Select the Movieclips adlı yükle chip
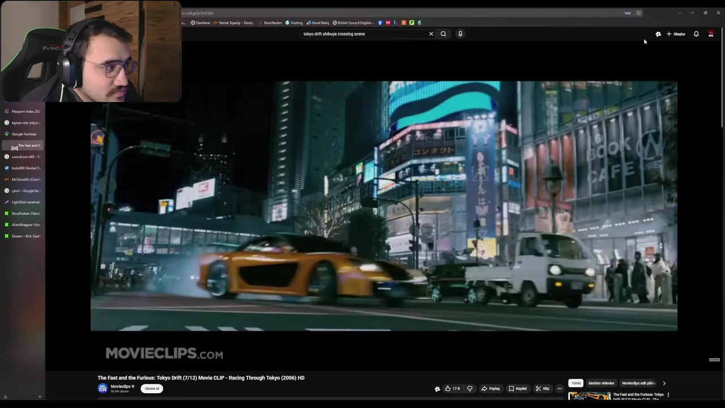This screenshot has height=408, width=725. pos(639,383)
